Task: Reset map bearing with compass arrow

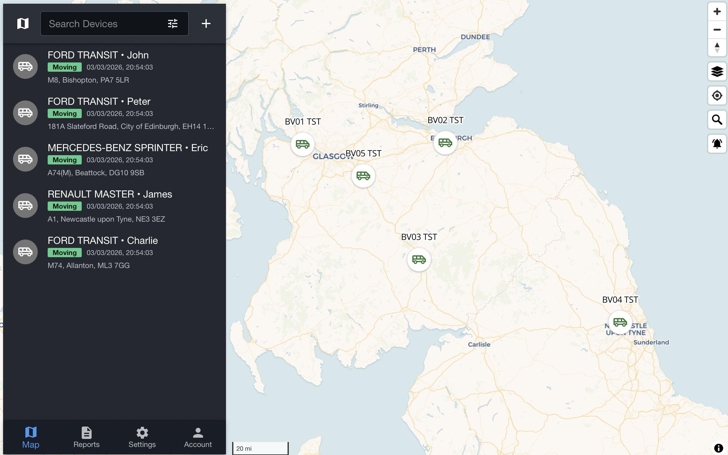Action: [717, 48]
